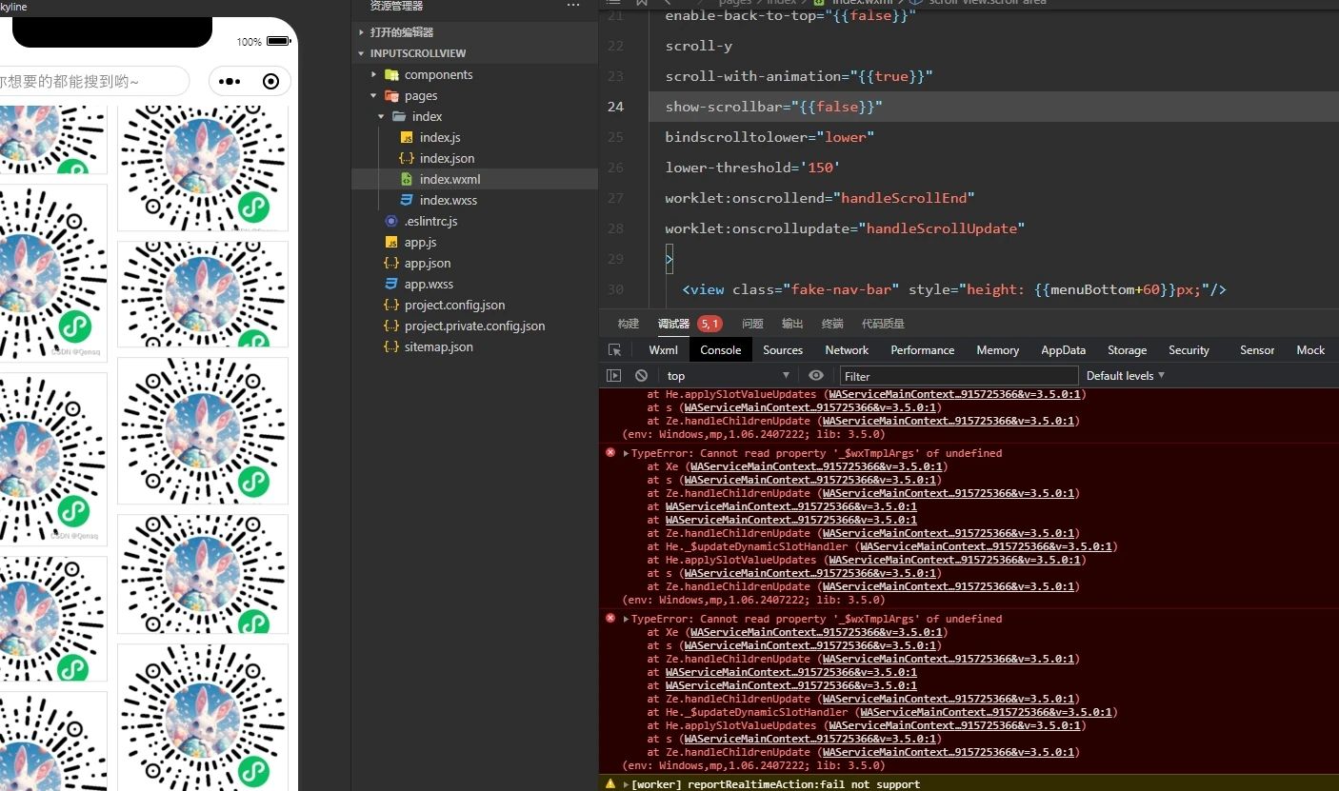Click the 100% battery text in simulator

click(x=250, y=42)
